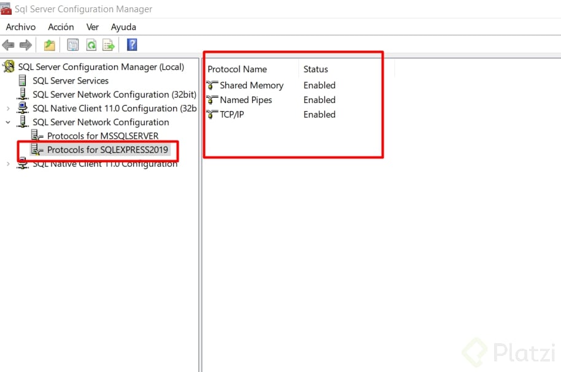Select SQL Server Services in tree
Viewport: 561px width, 372px height.
pyautogui.click(x=71, y=81)
